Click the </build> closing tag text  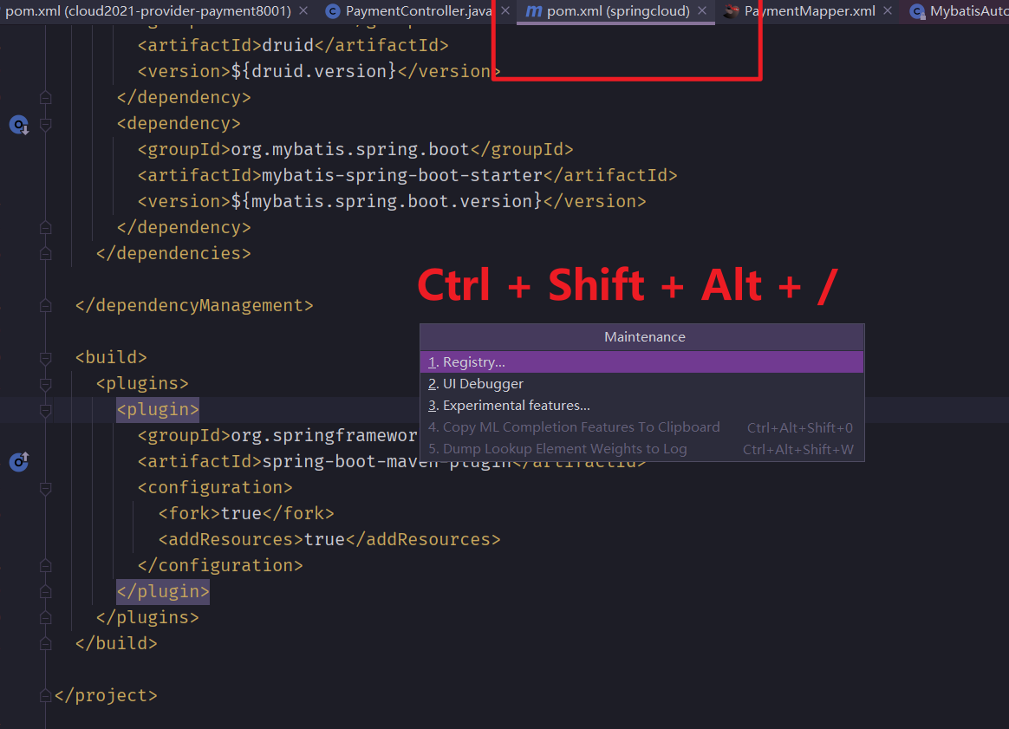pos(116,643)
